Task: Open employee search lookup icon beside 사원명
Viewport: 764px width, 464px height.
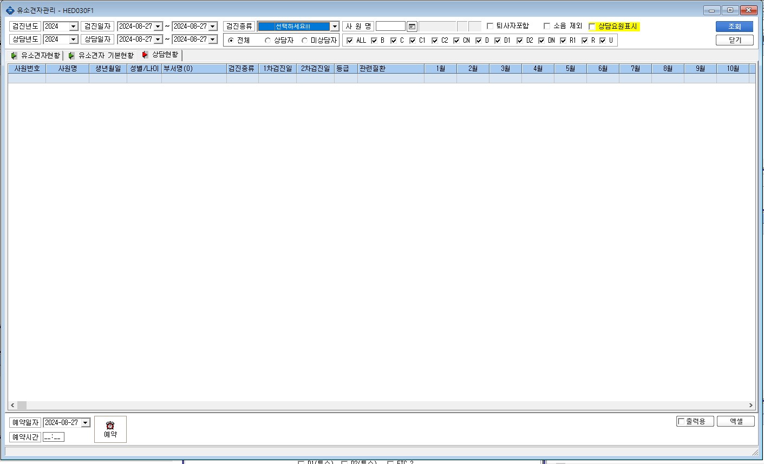Action: [x=412, y=27]
